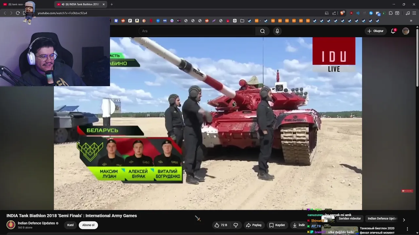Reload the YouTube page
Screen dimensions: 419x235
18,13
